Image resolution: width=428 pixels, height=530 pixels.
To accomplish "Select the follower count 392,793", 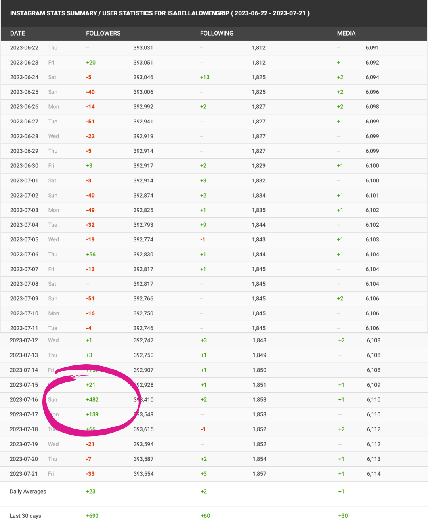I will (x=143, y=225).
